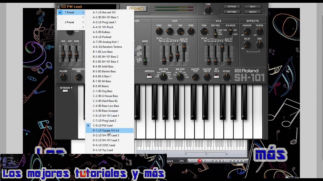323x181 pixels.
Task: Click the ARP TYPE selector knob
Action: 164,77
